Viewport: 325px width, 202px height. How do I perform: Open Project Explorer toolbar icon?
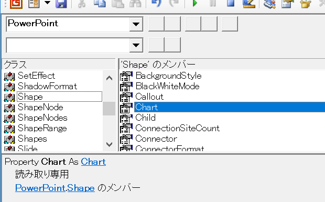point(269,4)
